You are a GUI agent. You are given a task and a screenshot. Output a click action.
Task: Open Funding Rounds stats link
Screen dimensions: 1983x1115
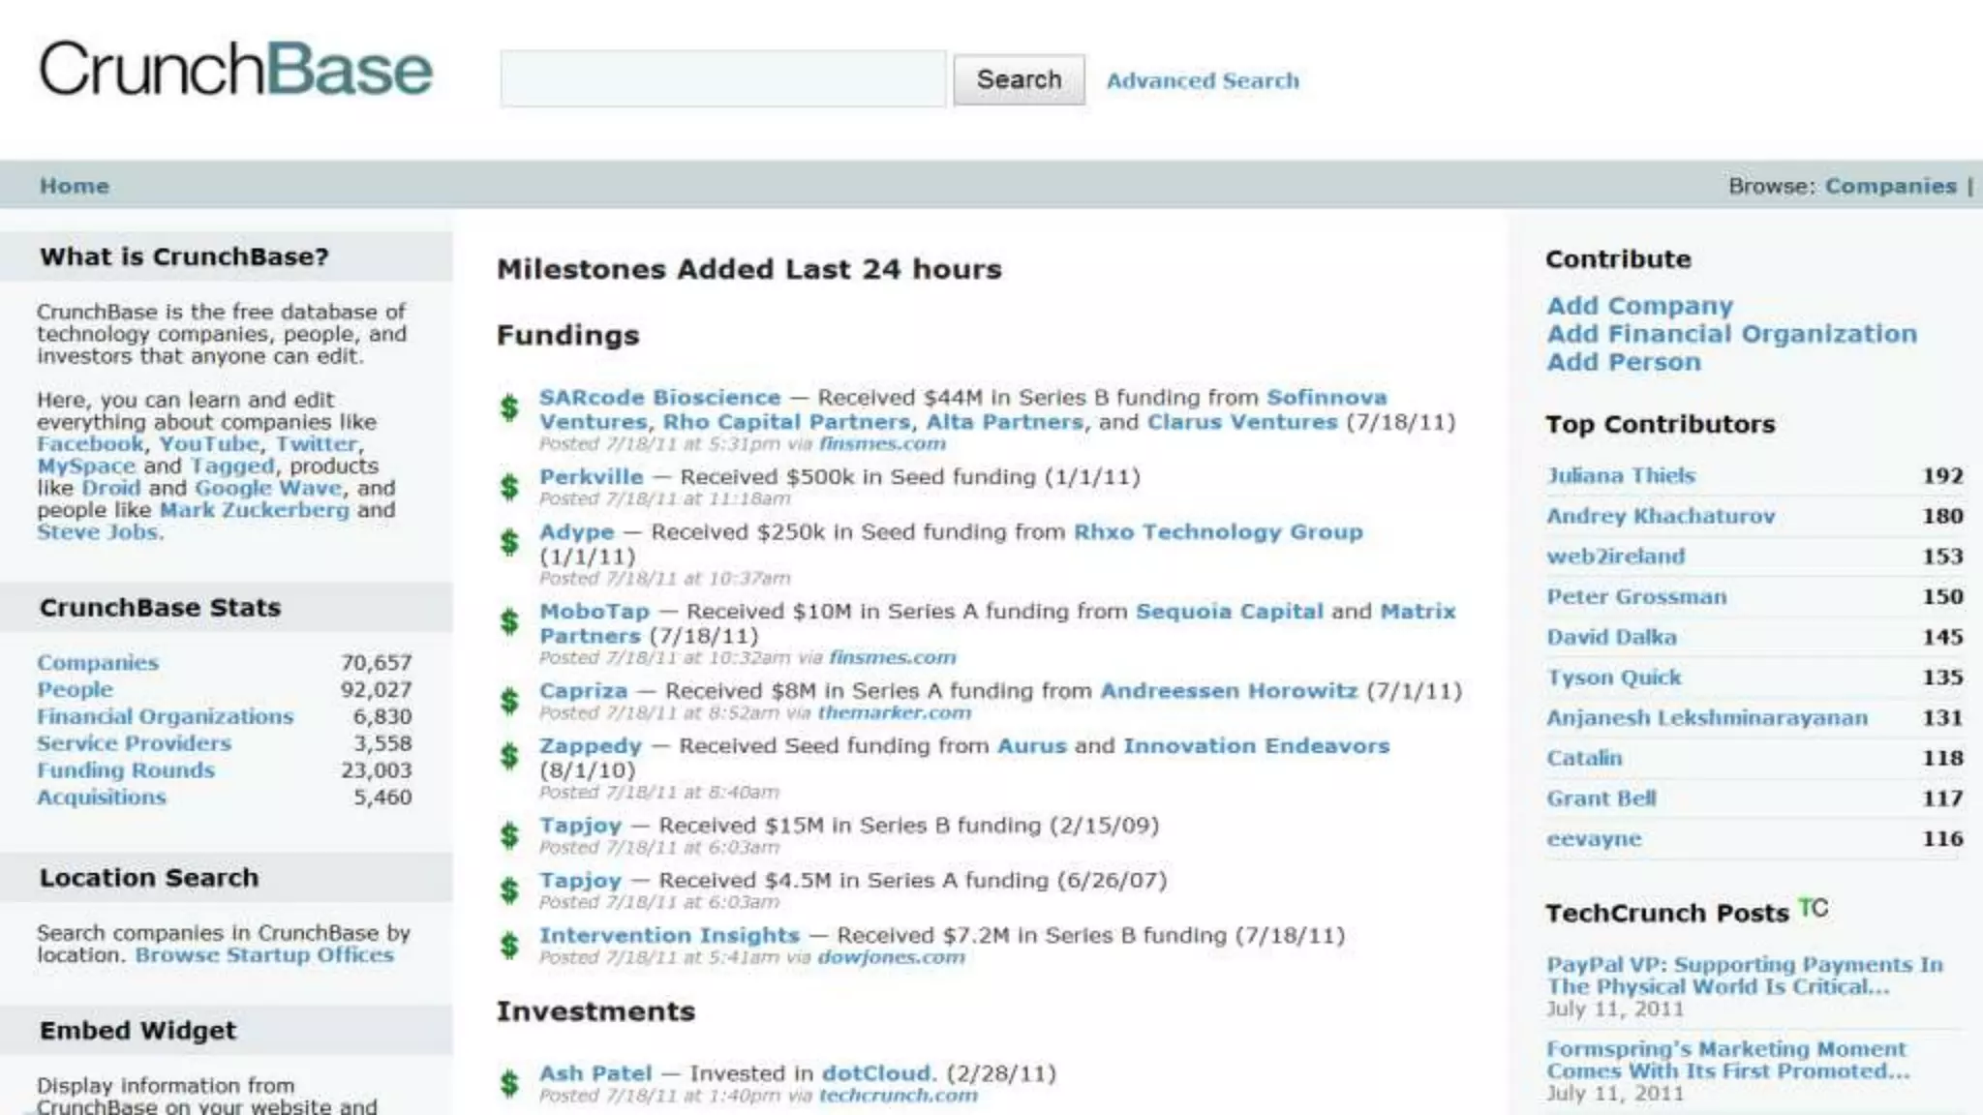(126, 770)
